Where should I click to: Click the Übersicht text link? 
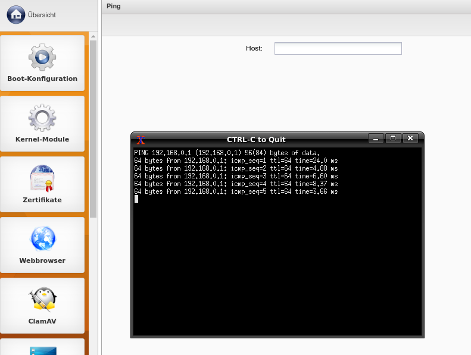tap(42, 15)
